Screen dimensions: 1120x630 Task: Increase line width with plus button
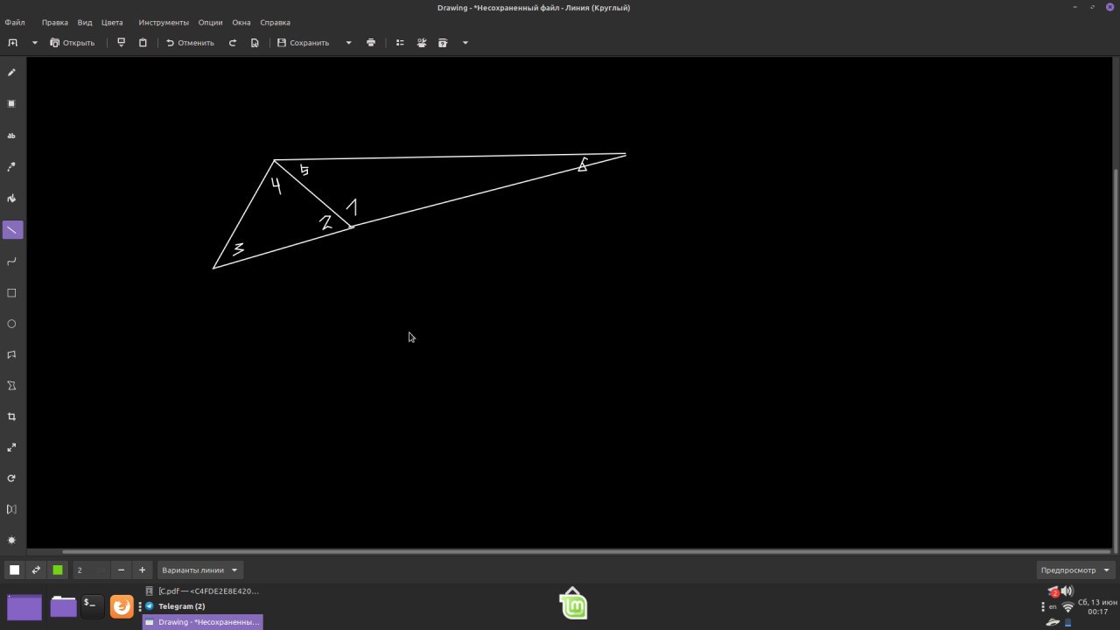pos(142,570)
